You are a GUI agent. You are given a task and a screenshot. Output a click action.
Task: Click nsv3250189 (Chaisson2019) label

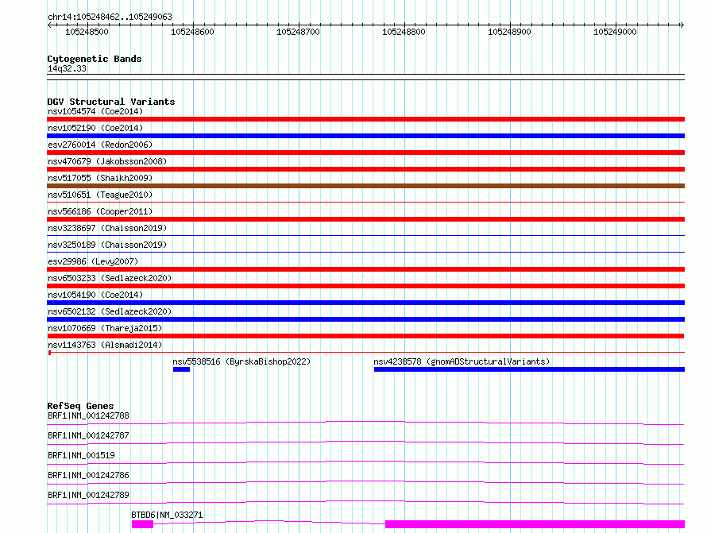pyautogui.click(x=107, y=245)
